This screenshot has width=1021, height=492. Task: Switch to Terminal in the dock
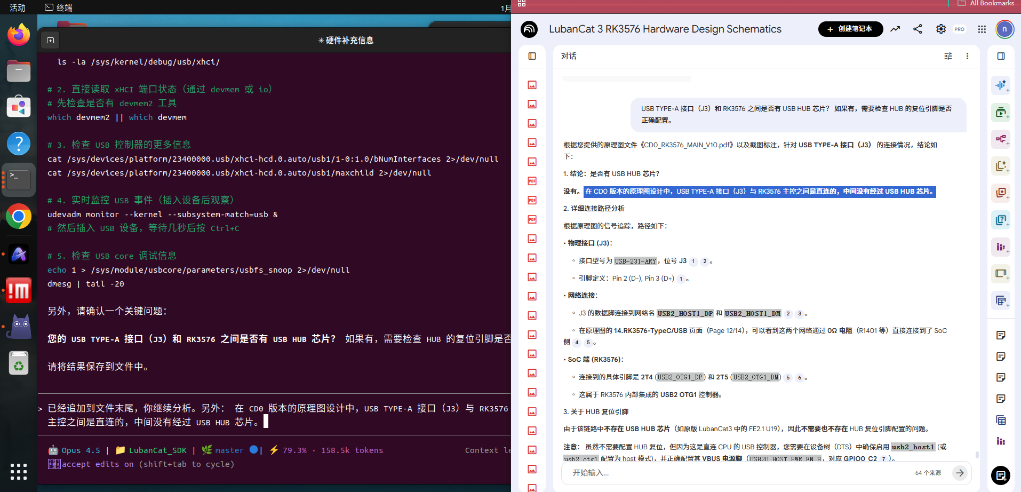(19, 180)
